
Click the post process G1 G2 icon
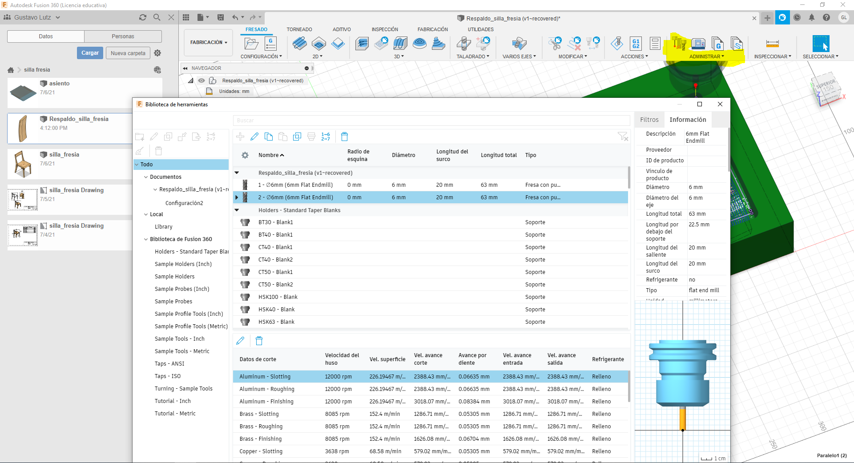click(x=636, y=43)
